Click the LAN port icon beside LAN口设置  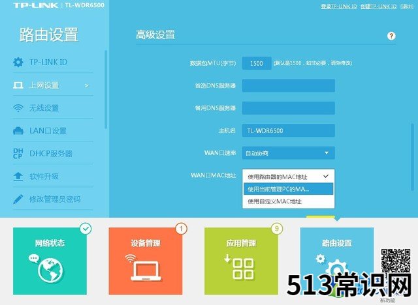tap(18, 131)
